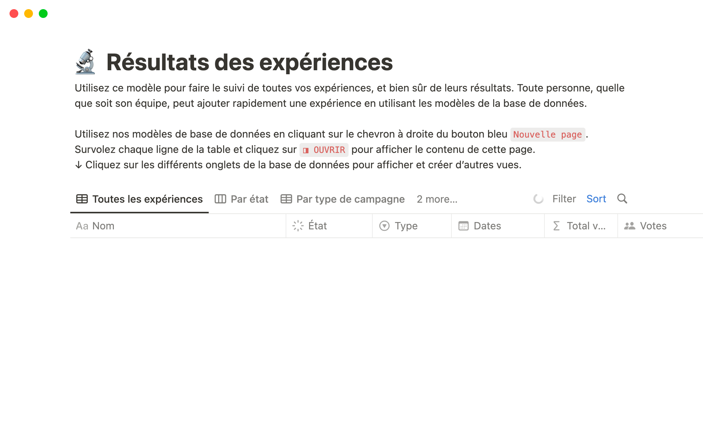This screenshot has height=439, width=703.
Task: Click the Dates calendar column icon
Action: [463, 226]
